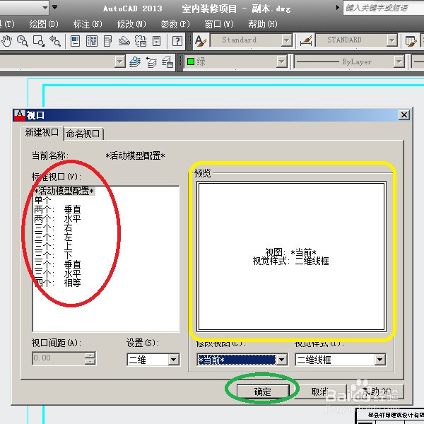Screen dimensions: 424x424
Task: Open the Table Style manager icon
Action: point(411,41)
